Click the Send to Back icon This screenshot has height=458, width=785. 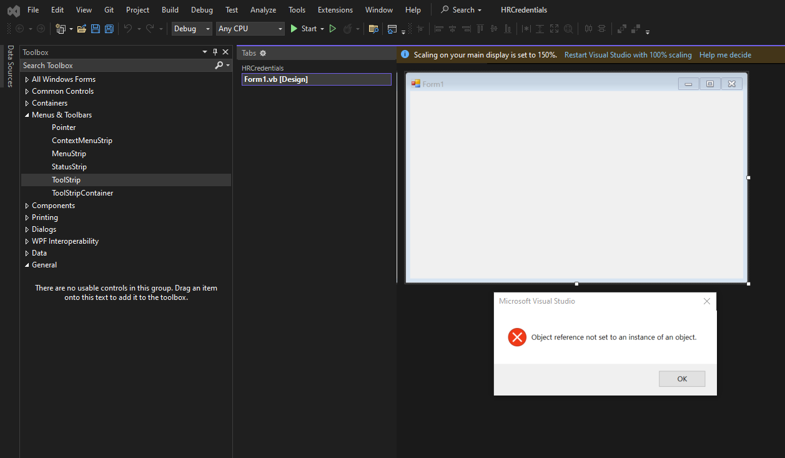pos(636,29)
